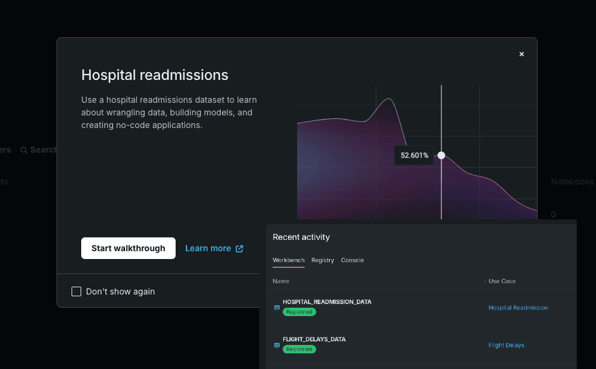Select the HOSPITAL_READMISSION_DATA dataset name

[327, 302]
